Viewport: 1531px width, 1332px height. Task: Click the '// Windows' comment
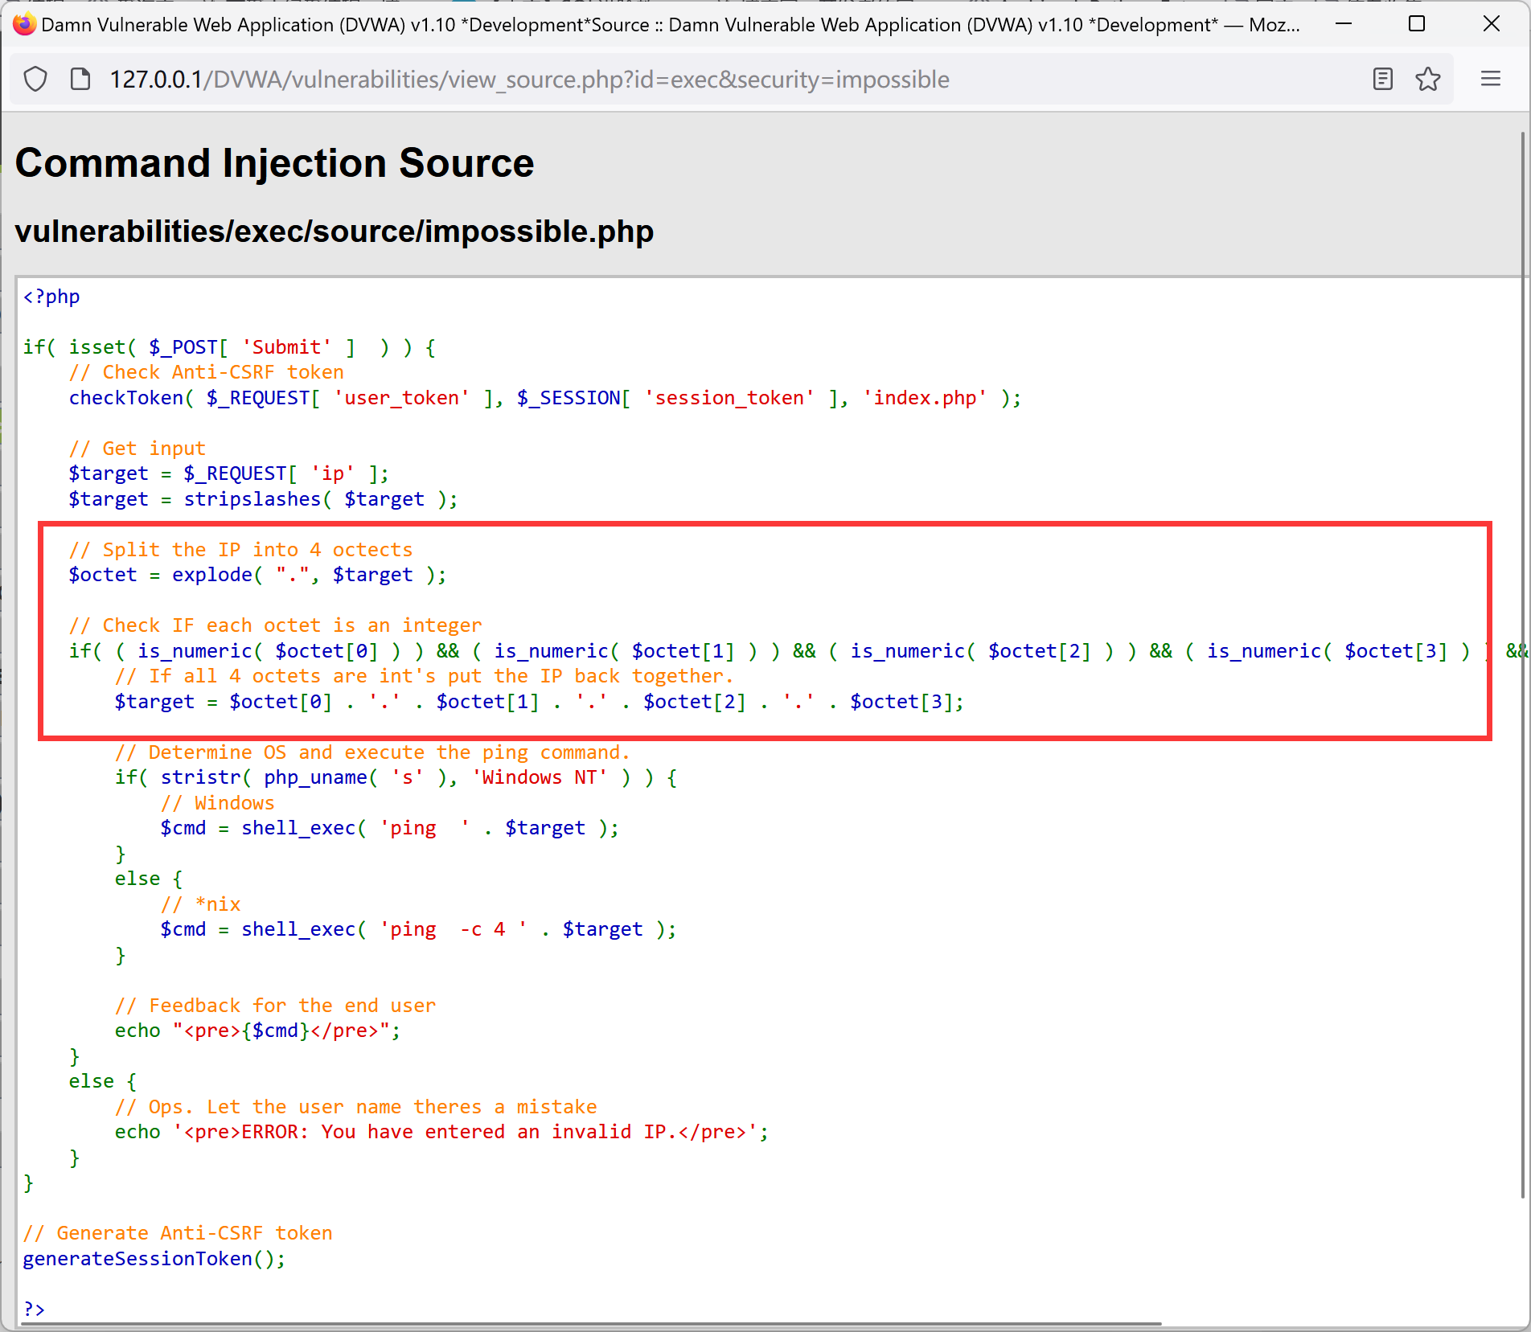point(218,803)
